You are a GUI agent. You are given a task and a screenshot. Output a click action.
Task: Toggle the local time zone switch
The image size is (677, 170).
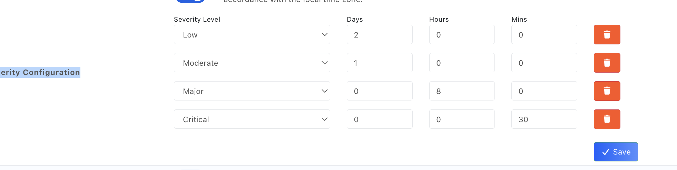click(x=191, y=1)
